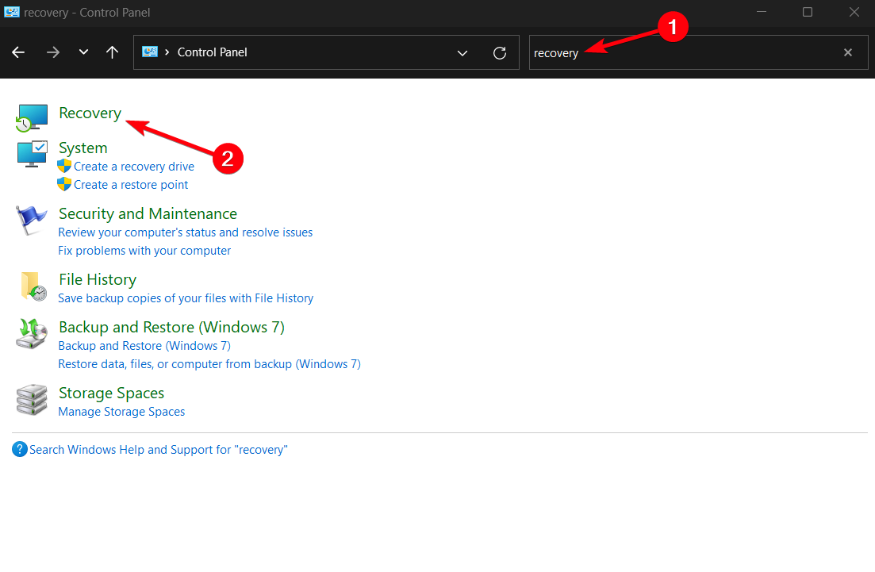Click shield icon beside Create a restore point
The image size is (875, 572).
(x=64, y=184)
